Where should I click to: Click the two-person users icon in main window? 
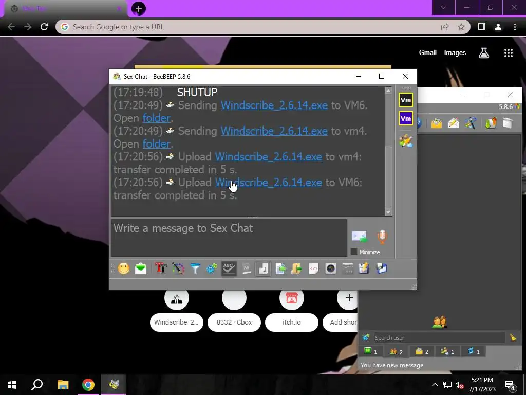[x=440, y=322]
